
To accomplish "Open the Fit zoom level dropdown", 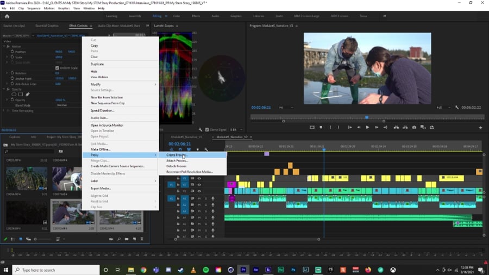I will pos(286,108).
